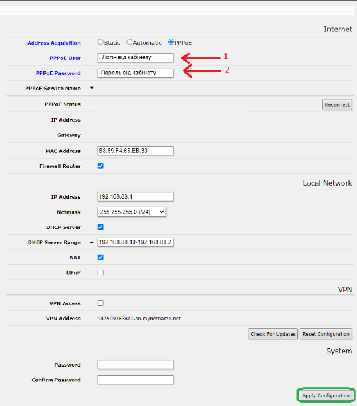
Task: Click the MAC Address field
Action: (136, 151)
